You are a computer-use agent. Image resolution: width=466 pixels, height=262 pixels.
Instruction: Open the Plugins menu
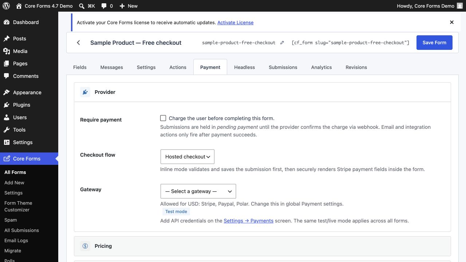[x=29, y=105]
